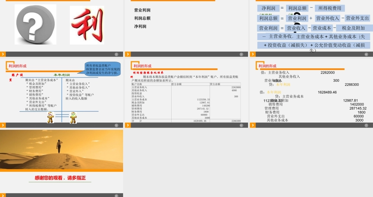Click the 2262000 value on slide 7
Image resolution: width=373 pixels, height=197 pixels.
(327, 72)
